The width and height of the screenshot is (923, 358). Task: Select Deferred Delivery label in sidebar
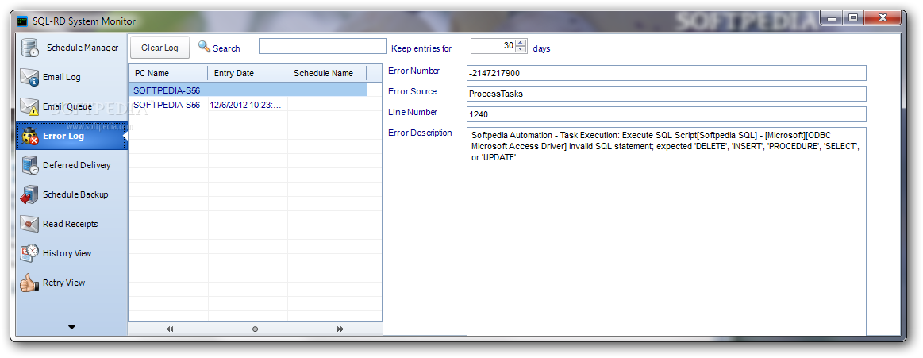pos(76,165)
